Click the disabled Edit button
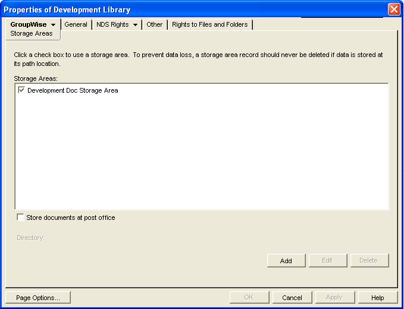 [327, 261]
